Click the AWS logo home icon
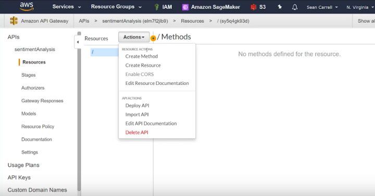The image size is (375, 196). [27, 6]
